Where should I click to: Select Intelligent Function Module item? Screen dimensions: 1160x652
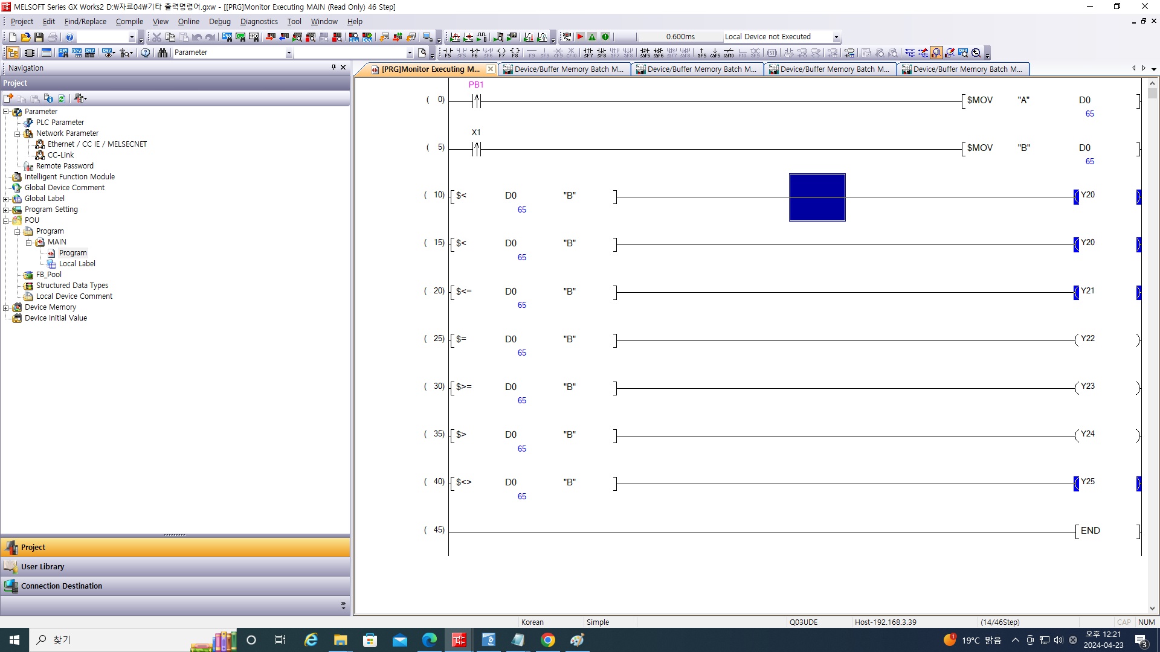[69, 177]
